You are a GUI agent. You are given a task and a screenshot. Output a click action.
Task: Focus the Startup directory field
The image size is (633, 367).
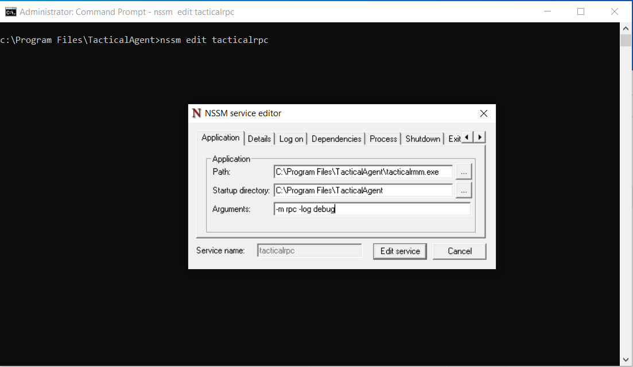point(363,191)
